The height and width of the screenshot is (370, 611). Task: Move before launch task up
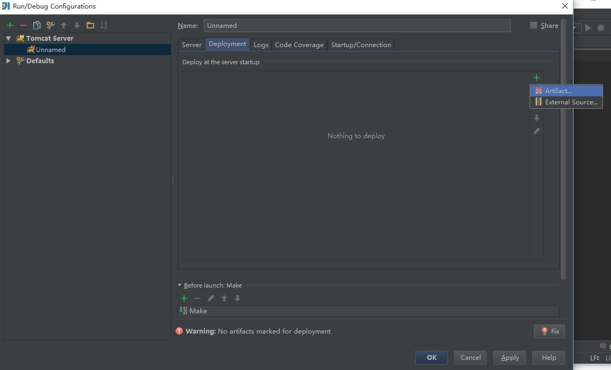coord(224,298)
